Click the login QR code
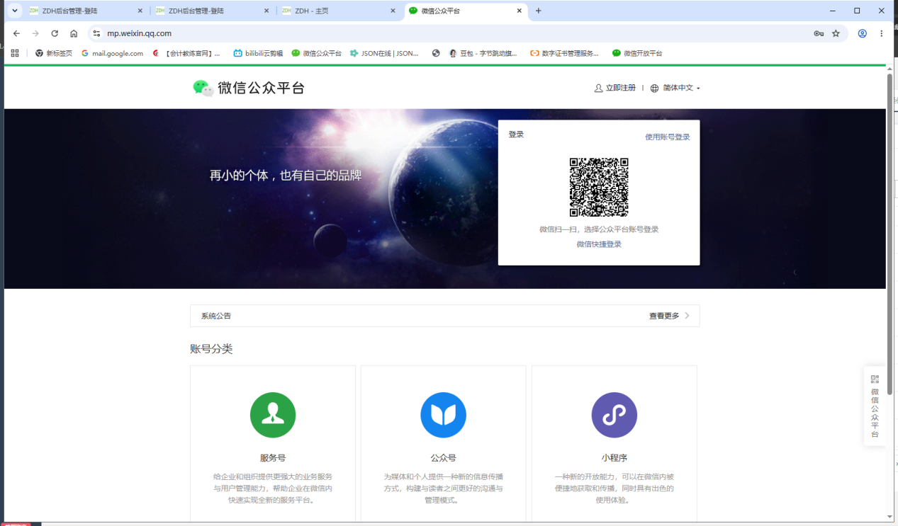Screen dimensions: 898x526 click(599, 187)
